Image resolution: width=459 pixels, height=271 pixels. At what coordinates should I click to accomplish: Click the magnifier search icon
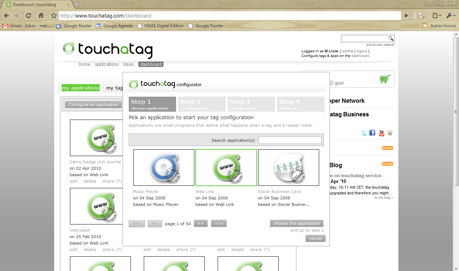pyautogui.click(x=391, y=39)
